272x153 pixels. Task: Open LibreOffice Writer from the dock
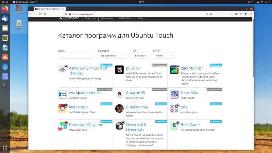tap(5, 48)
